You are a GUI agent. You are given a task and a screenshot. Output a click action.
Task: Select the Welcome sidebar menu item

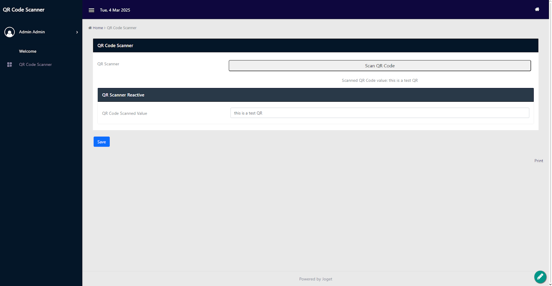click(28, 51)
